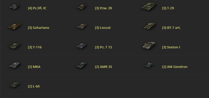The image size is (209, 98).
Task: Click the Pz.Sfl. IC tank icon
Action: click(14, 6)
